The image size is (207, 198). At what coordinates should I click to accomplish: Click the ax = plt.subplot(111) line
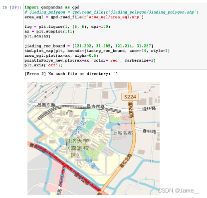click(49, 31)
